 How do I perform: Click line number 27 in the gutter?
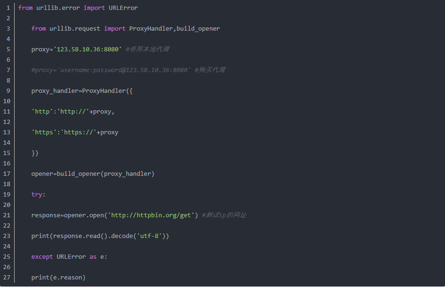coord(7,278)
